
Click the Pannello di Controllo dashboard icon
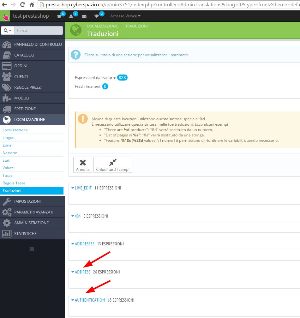click(7, 45)
